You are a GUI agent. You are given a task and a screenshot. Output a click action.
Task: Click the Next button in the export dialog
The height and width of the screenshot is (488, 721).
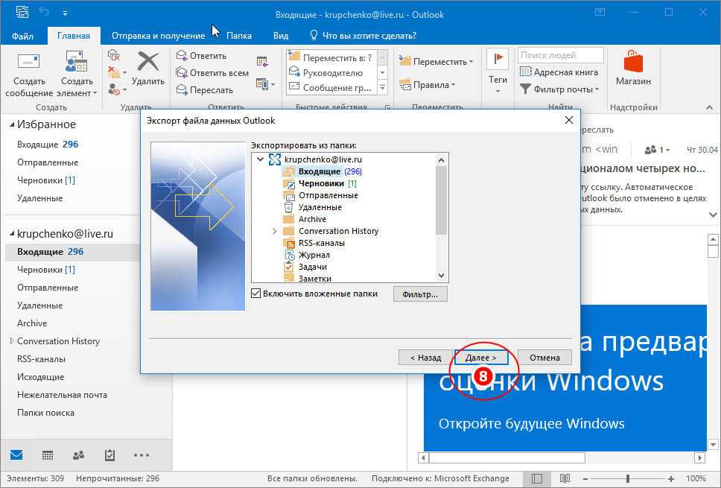481,358
